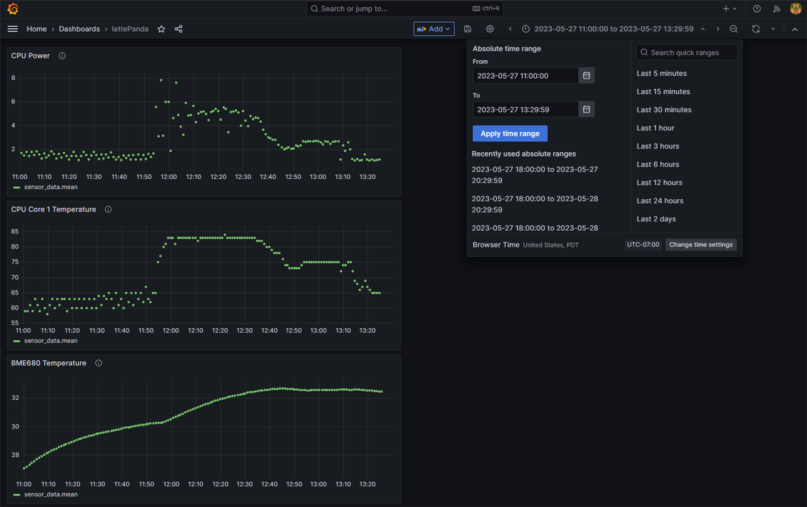Click the time range picker display
Viewport: 807px width, 507px height.
click(613, 29)
